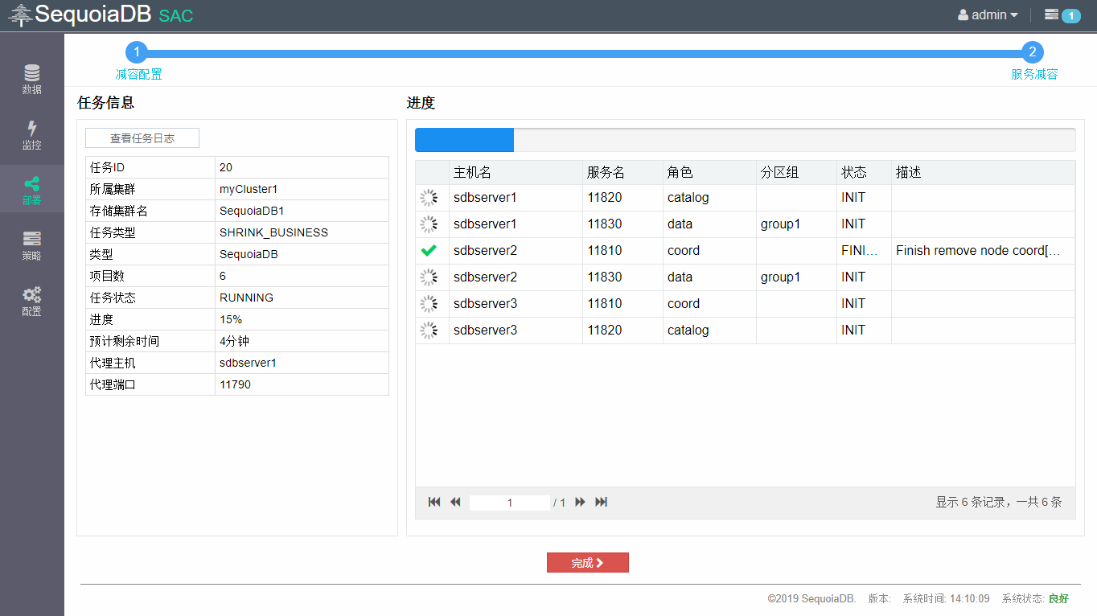Open the task notification icon with badge 1
1097x616 pixels.
[x=1062, y=14]
